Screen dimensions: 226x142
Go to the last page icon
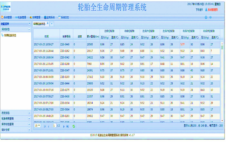(68, 126)
